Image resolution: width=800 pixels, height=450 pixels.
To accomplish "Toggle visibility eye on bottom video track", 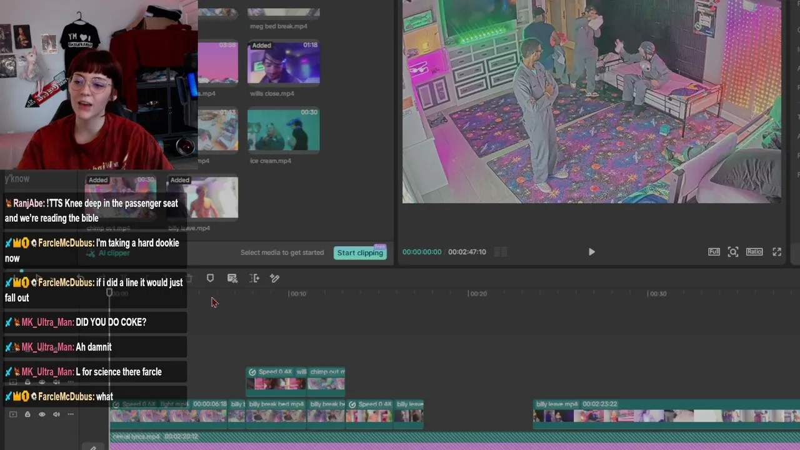I will [x=42, y=414].
